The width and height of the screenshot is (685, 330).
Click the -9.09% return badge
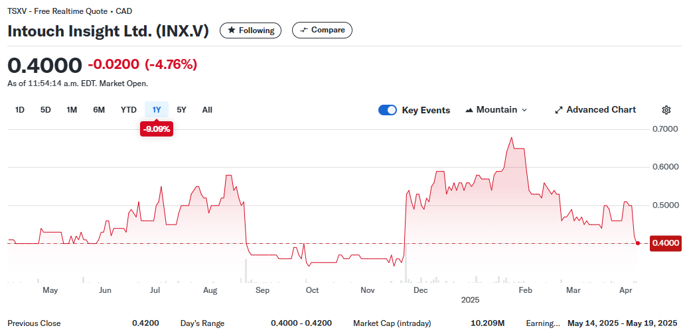point(157,129)
